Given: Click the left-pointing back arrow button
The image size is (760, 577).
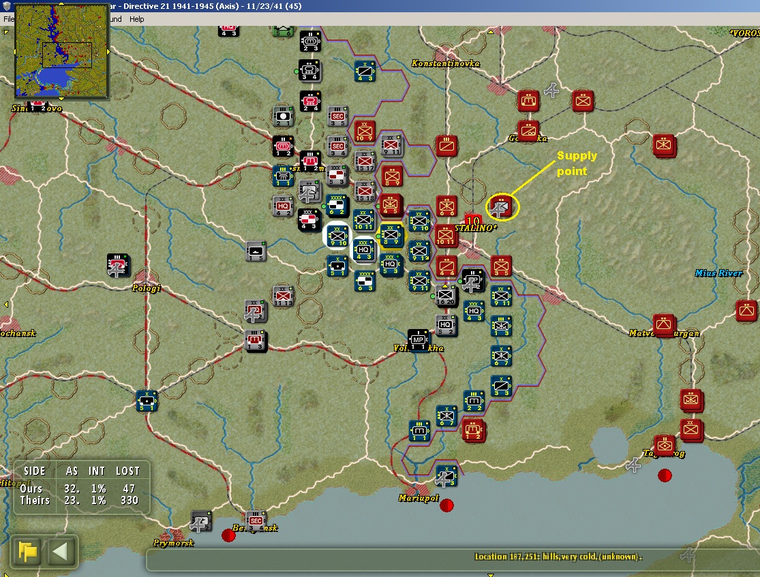Looking at the screenshot, I should click(60, 551).
